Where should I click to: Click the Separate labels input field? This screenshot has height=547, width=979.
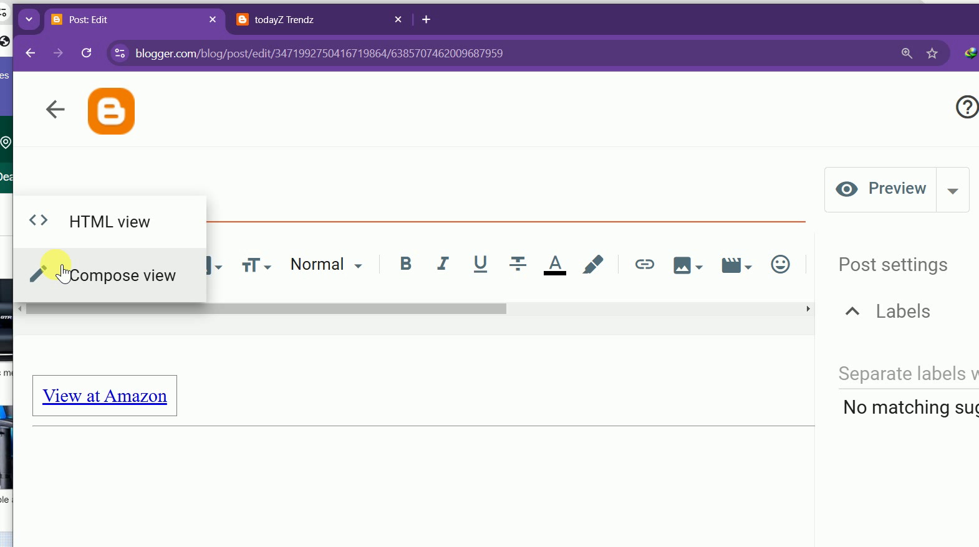coord(909,374)
